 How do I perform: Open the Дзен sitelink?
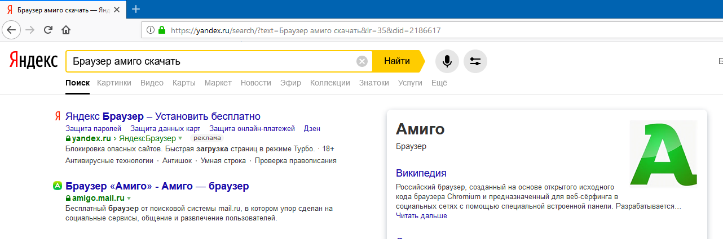[312, 129]
